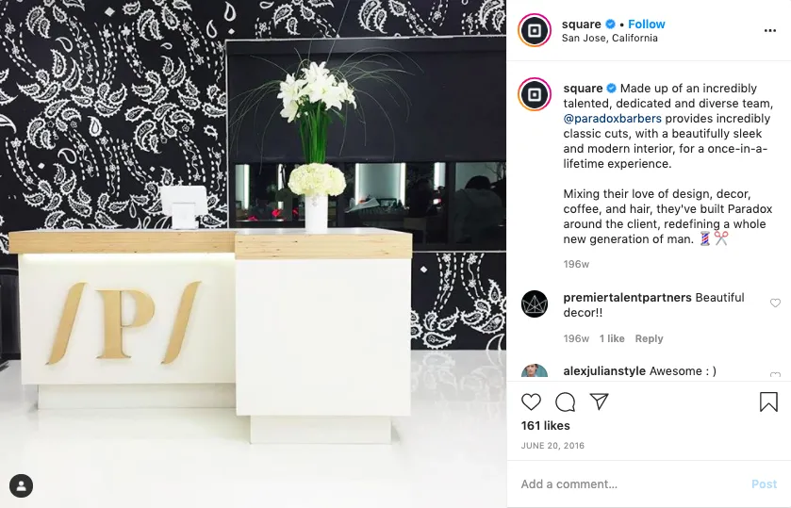
Task: Share post via the paper plane icon
Action: [600, 401]
